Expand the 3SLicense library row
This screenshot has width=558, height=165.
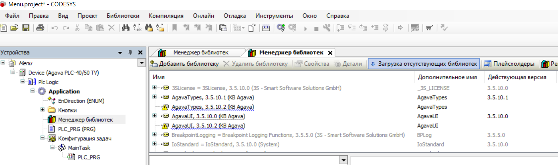point(154,87)
